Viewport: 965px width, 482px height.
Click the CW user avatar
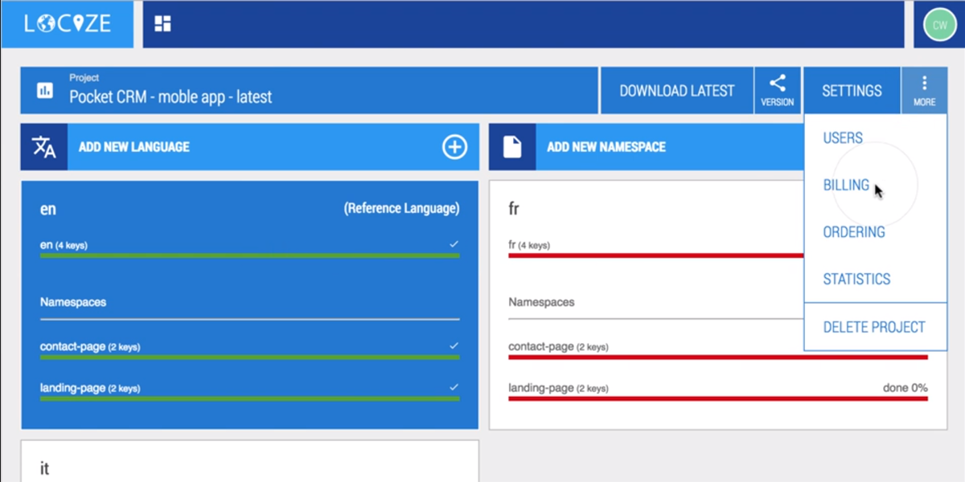pyautogui.click(x=939, y=25)
